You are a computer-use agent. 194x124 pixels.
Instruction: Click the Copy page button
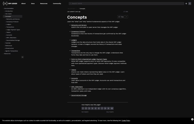coord(121,17)
